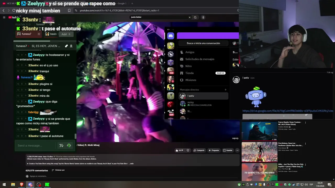
Task: Dislike the video with thumbs down
Action: pos(188,150)
